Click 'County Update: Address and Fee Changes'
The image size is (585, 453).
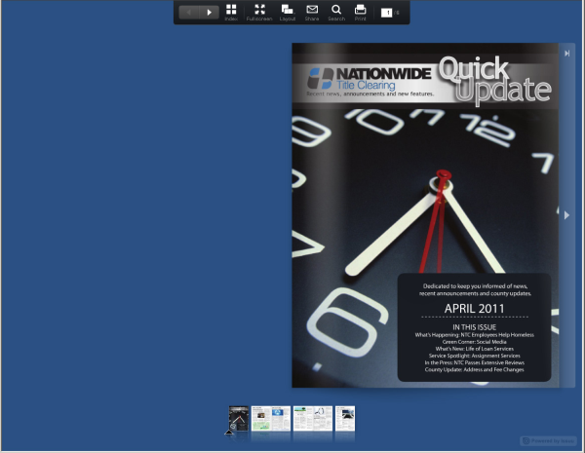475,370
